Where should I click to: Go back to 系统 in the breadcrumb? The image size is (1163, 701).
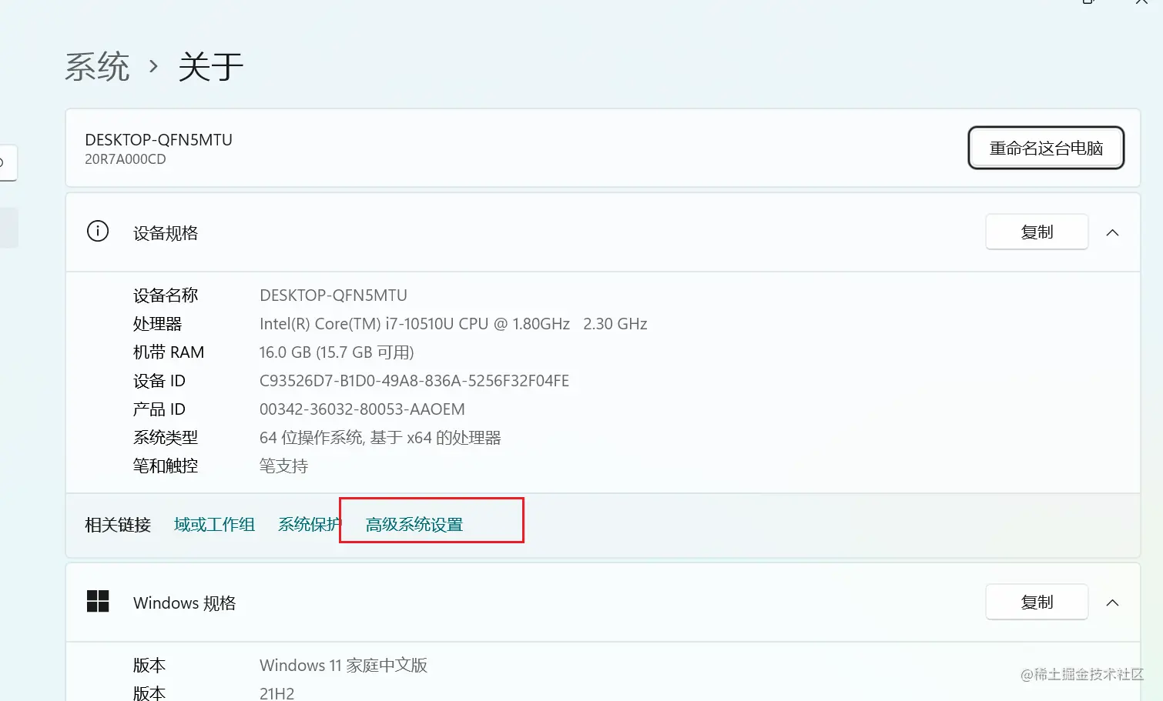click(x=97, y=67)
